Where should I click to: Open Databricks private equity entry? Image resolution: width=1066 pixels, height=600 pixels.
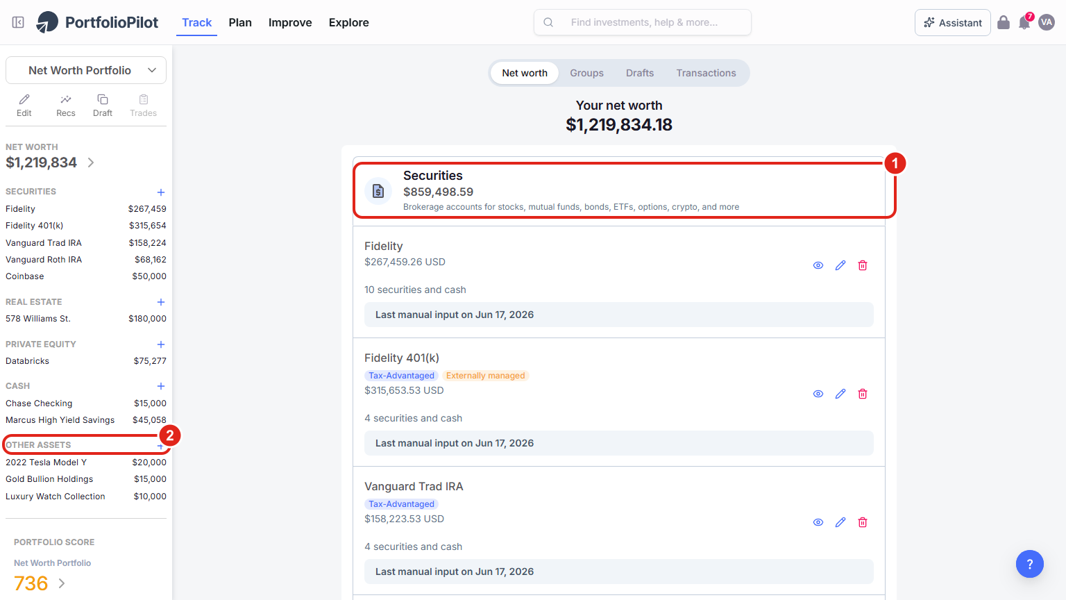[x=86, y=361]
